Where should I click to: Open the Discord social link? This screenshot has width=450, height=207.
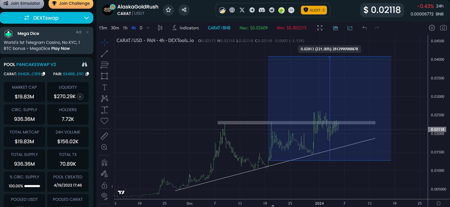tap(262, 10)
